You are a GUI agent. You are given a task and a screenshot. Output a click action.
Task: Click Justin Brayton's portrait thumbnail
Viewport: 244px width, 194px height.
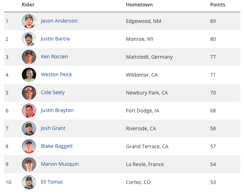pyautogui.click(x=29, y=111)
